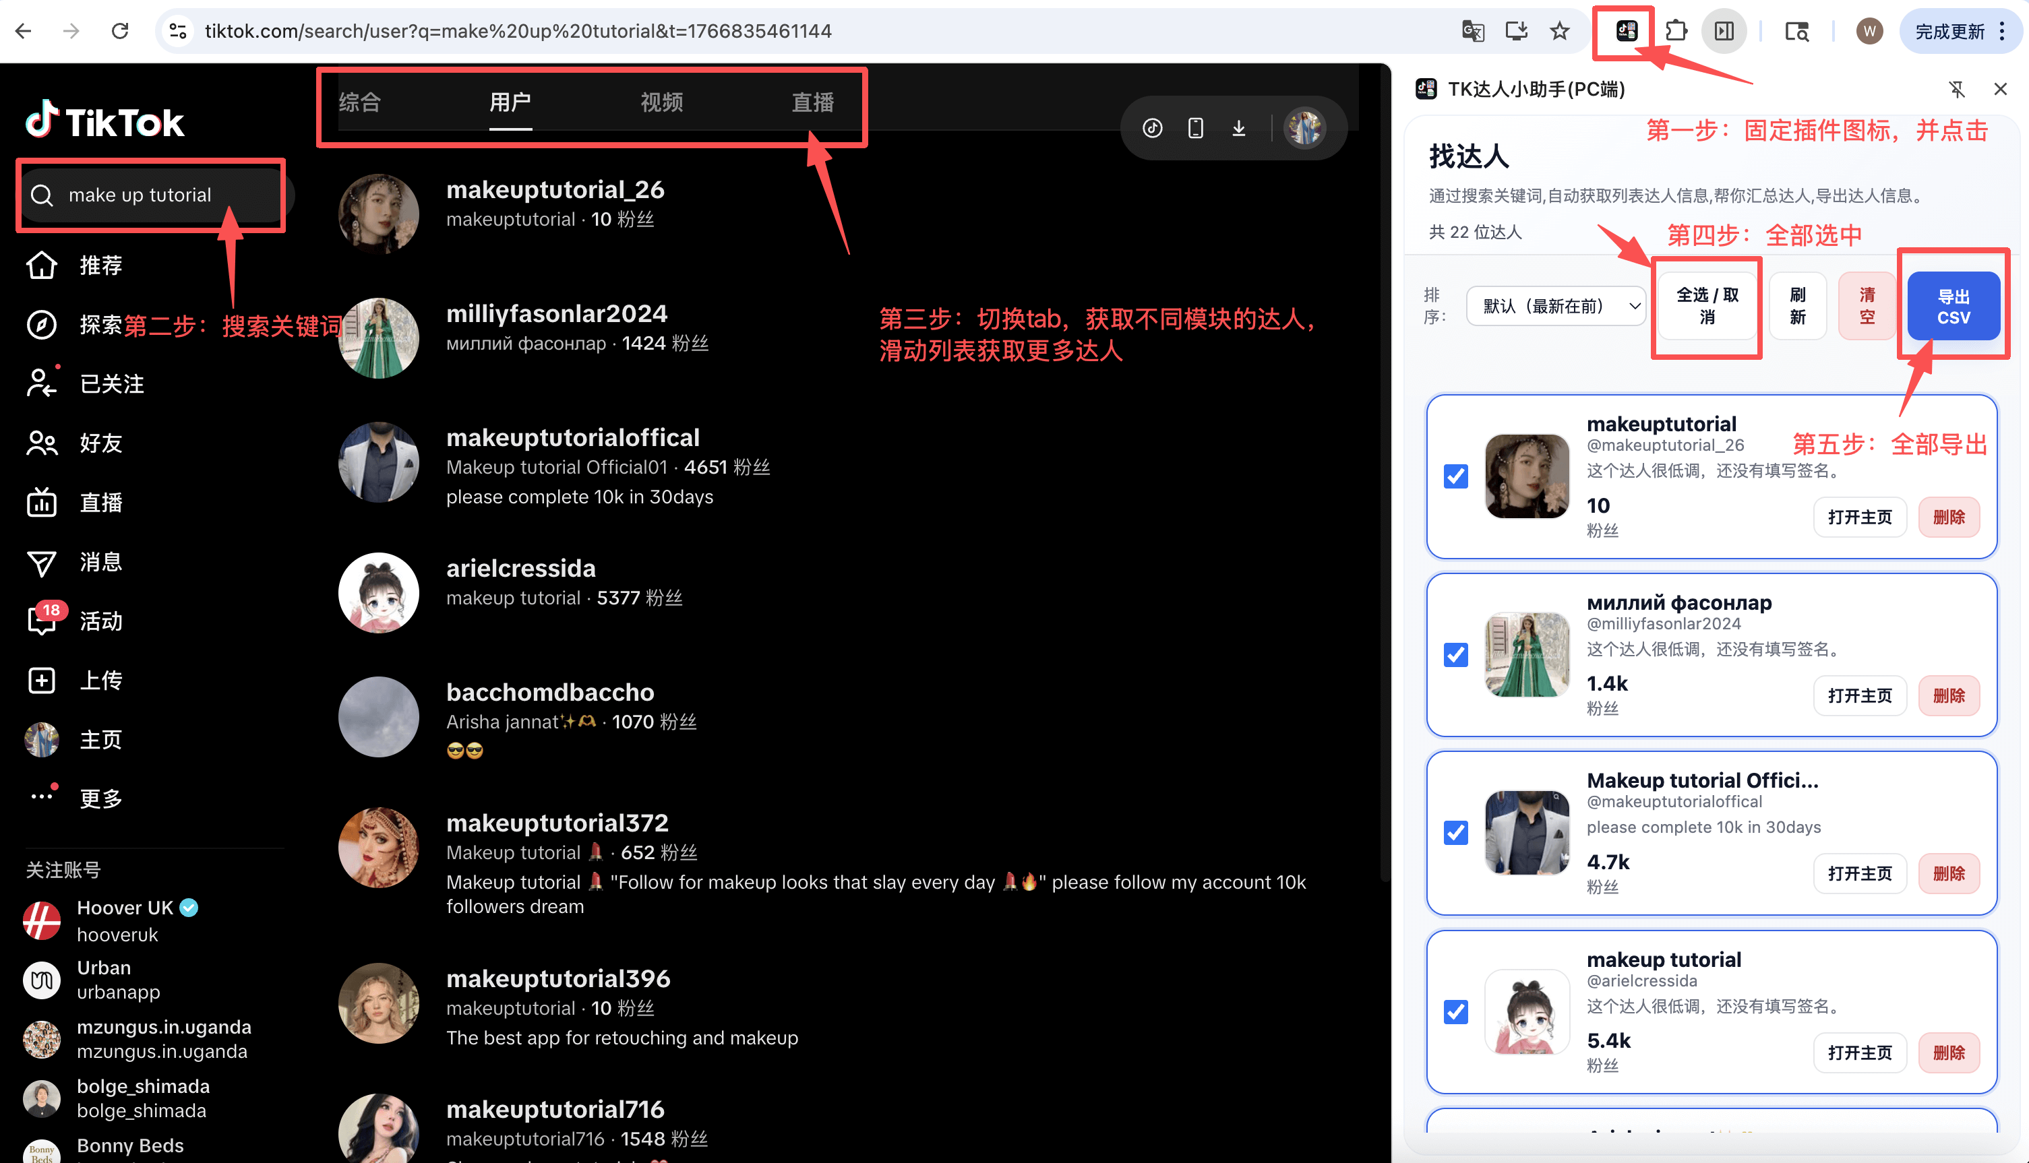Click the bookmark star in the address bar

[1559, 30]
